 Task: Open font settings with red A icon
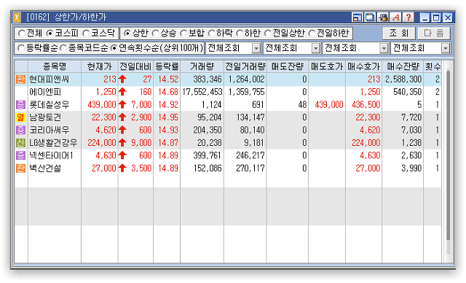click(x=396, y=18)
